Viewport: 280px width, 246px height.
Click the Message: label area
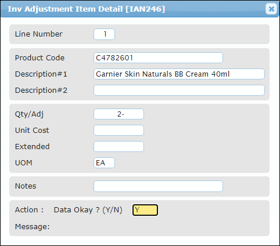tap(33, 226)
